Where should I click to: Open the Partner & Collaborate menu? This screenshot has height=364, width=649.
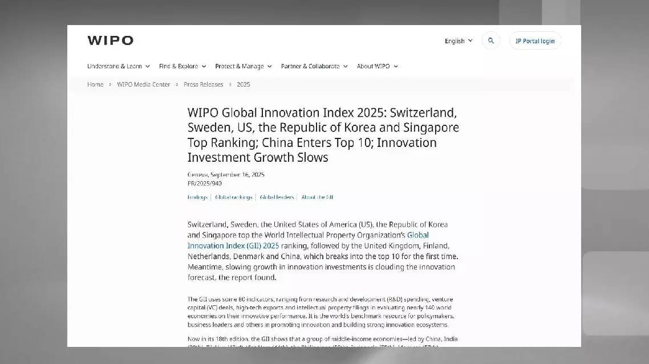pyautogui.click(x=314, y=67)
